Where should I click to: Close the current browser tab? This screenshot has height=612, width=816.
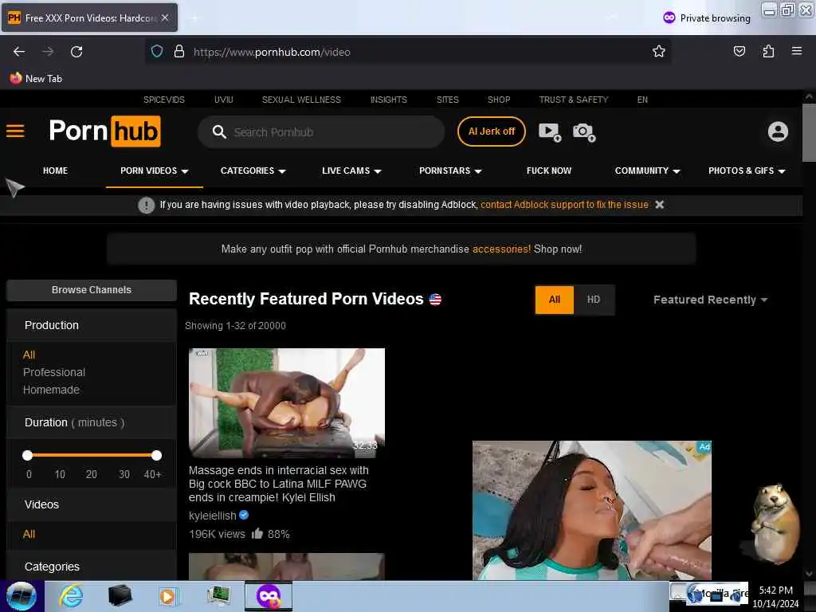(165, 18)
